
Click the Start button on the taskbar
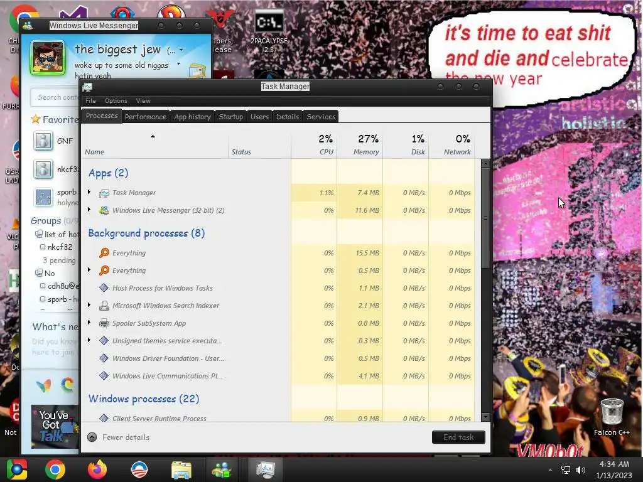pyautogui.click(x=16, y=469)
